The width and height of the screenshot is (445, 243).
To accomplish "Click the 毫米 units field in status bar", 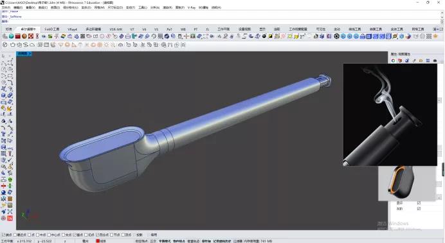I will pos(86,241).
